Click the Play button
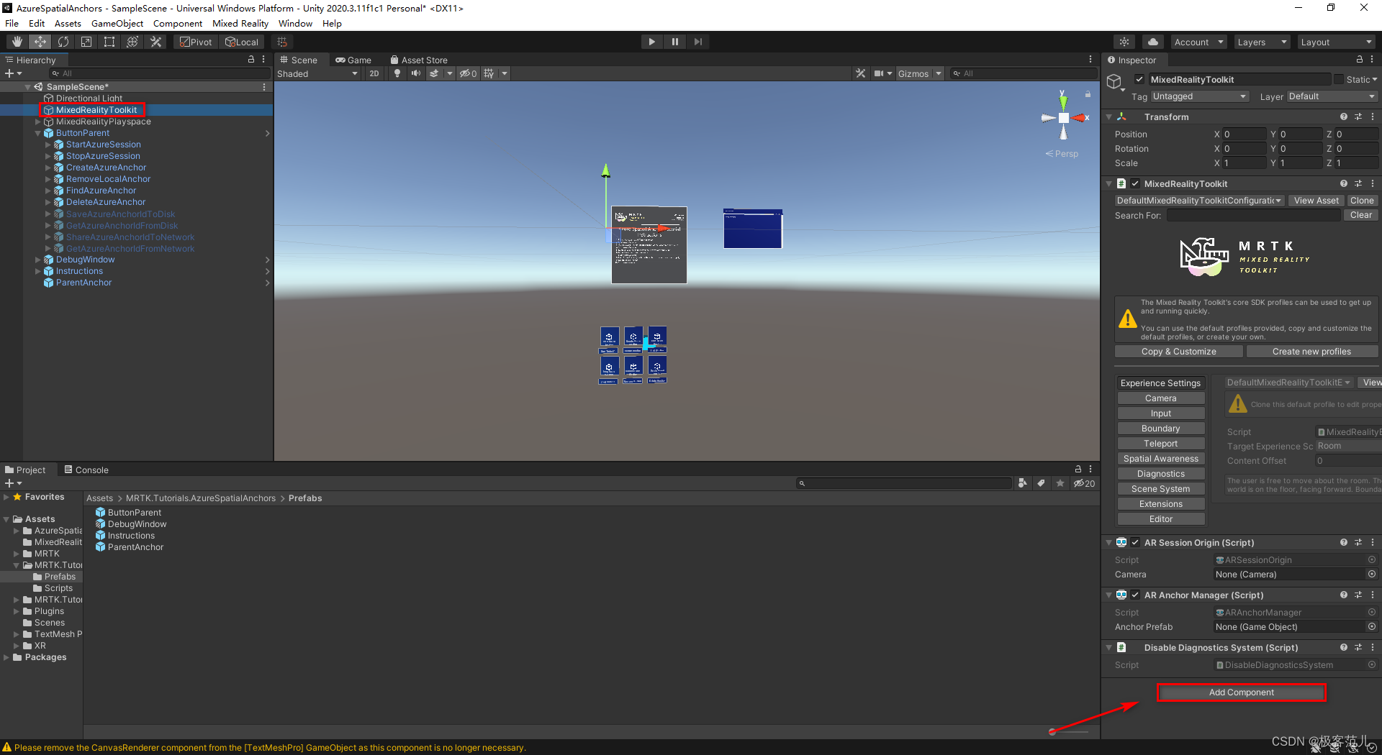The width and height of the screenshot is (1382, 755). pos(651,42)
